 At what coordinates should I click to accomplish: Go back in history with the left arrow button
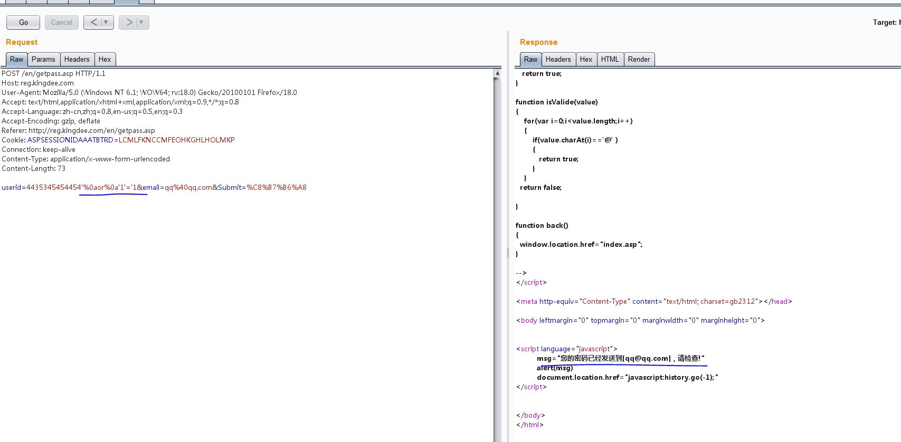coord(93,22)
